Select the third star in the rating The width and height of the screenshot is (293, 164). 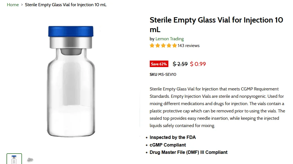163,45
